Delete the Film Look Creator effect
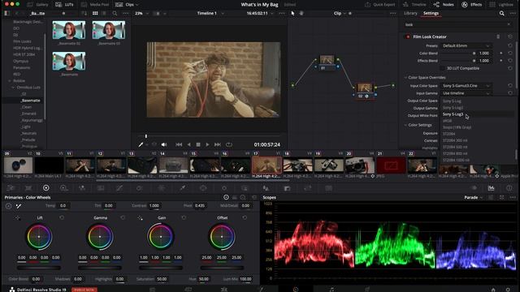Screen dimensions: 520x292 point(498,36)
